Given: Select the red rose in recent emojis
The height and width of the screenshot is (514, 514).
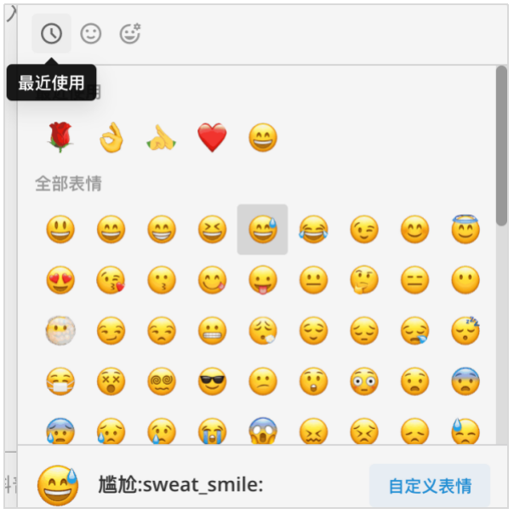Looking at the screenshot, I should pos(60,137).
